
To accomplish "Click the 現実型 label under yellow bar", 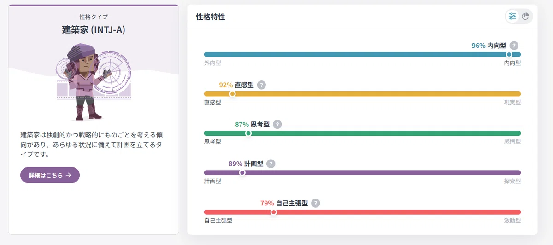I will coord(512,102).
